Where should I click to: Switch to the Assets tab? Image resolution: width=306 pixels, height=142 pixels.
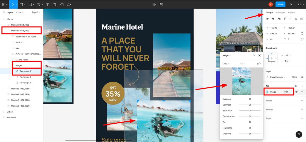coord(19,12)
